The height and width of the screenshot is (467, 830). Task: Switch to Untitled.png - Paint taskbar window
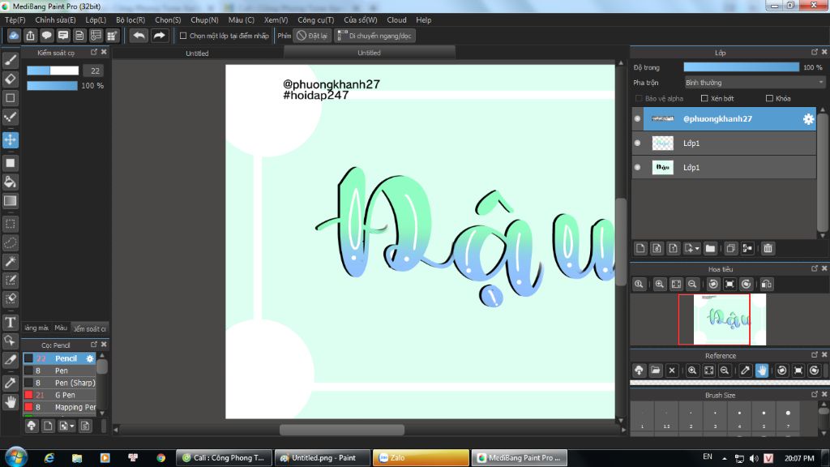(323, 457)
